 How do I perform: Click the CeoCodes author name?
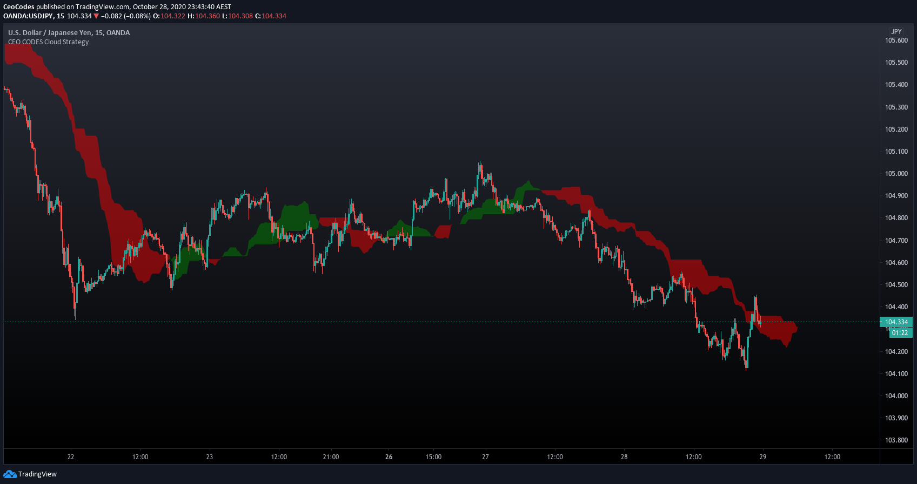pyautogui.click(x=19, y=7)
